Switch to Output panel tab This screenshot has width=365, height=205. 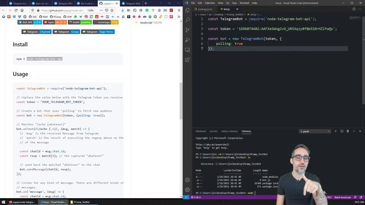[x=213, y=132]
